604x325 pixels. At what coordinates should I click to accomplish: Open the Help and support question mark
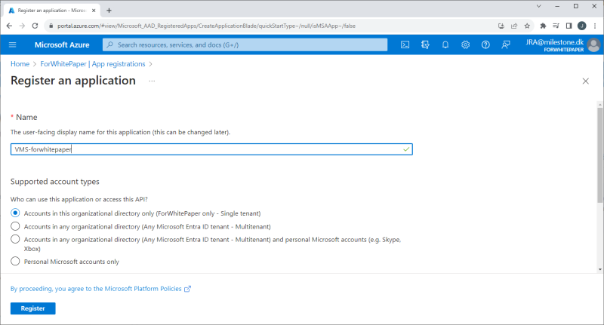coord(485,44)
